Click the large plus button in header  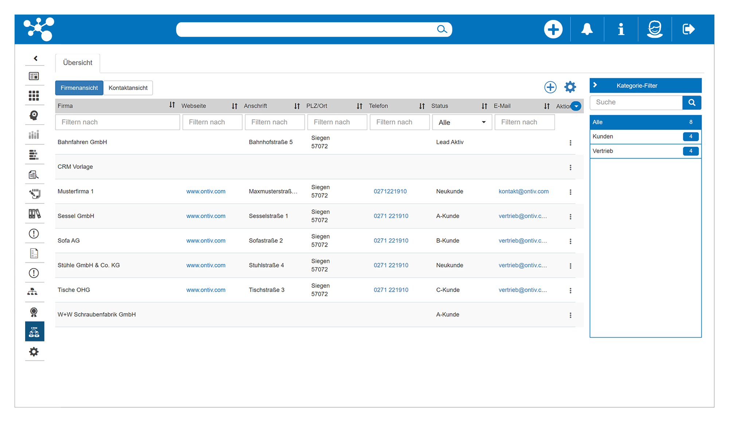click(553, 29)
